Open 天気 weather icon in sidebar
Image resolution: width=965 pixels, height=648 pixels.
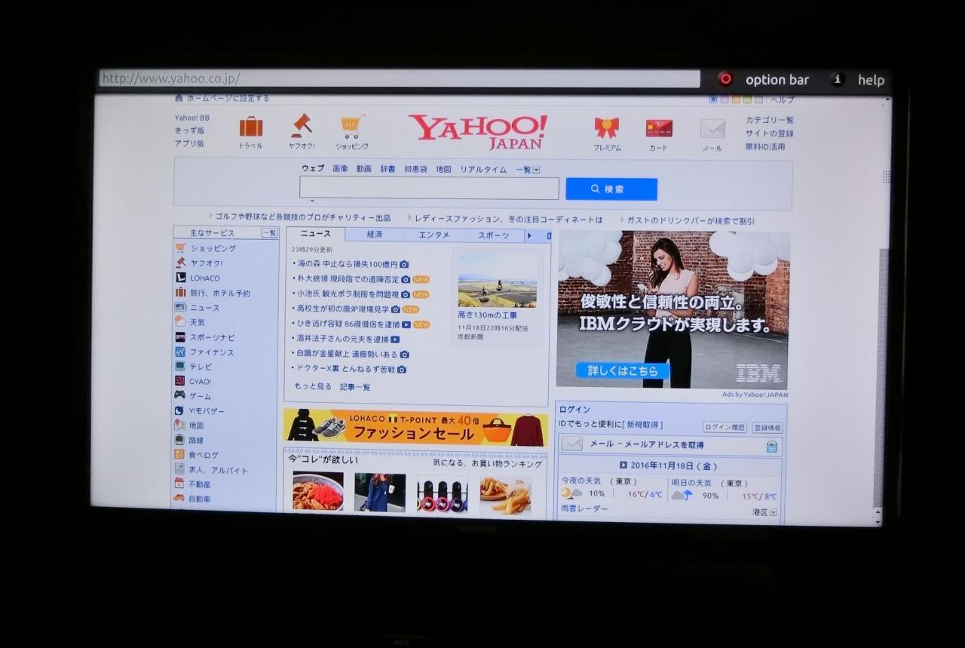(x=180, y=322)
